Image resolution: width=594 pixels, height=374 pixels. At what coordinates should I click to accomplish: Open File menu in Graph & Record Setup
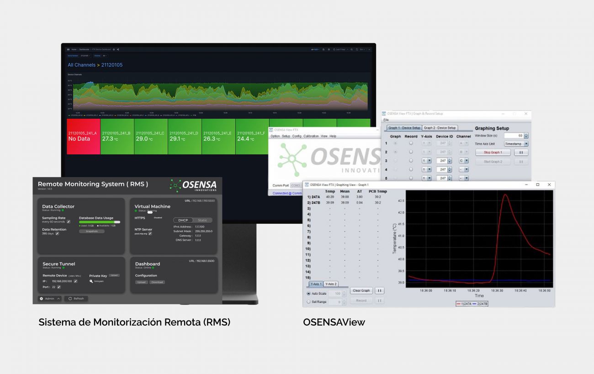(386, 120)
